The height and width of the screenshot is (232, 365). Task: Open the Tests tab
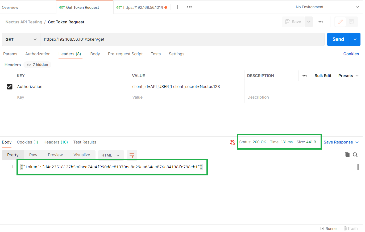click(x=156, y=54)
